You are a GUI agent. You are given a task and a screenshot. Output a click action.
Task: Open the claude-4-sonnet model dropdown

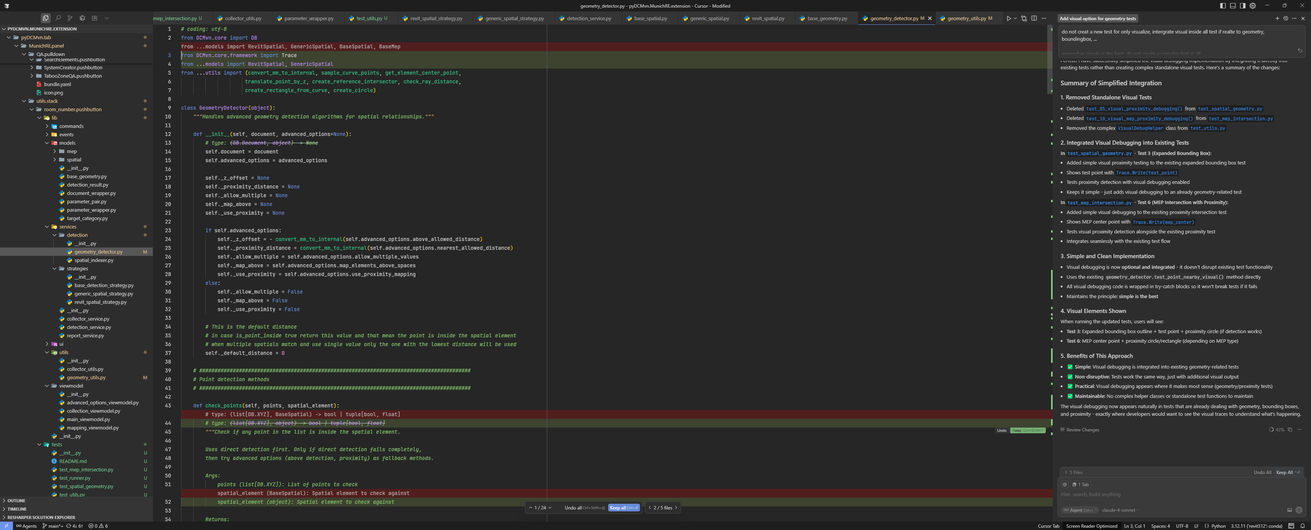click(x=1119, y=510)
